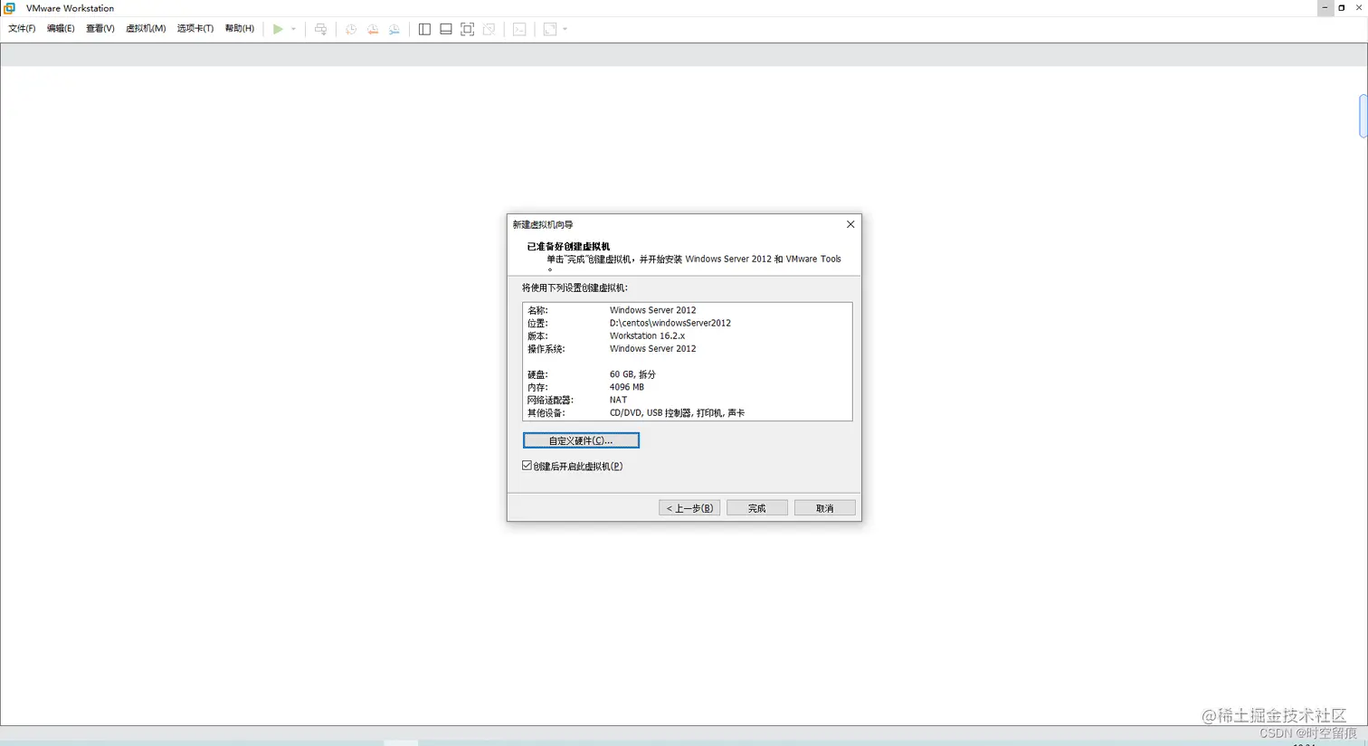Image resolution: width=1368 pixels, height=746 pixels.
Task: Click the 60 GB, 拆分 disk value
Action: point(632,374)
